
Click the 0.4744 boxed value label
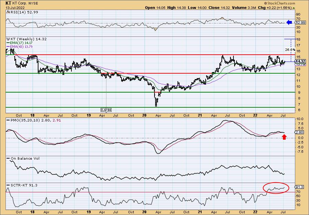(106, 110)
